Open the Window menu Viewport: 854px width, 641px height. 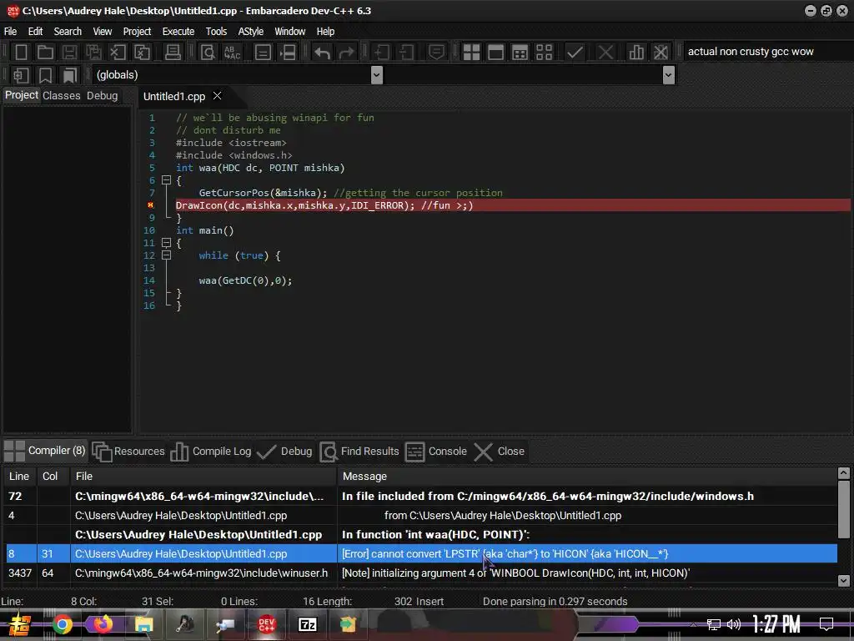tap(289, 31)
